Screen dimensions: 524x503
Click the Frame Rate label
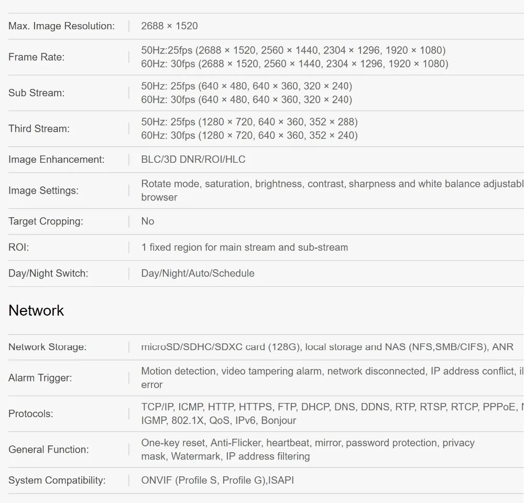pyautogui.click(x=37, y=57)
